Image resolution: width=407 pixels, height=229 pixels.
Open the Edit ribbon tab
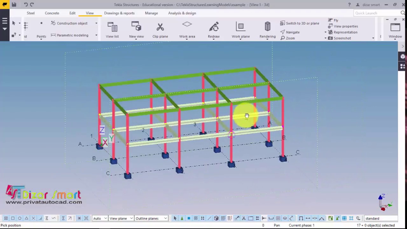72,13
